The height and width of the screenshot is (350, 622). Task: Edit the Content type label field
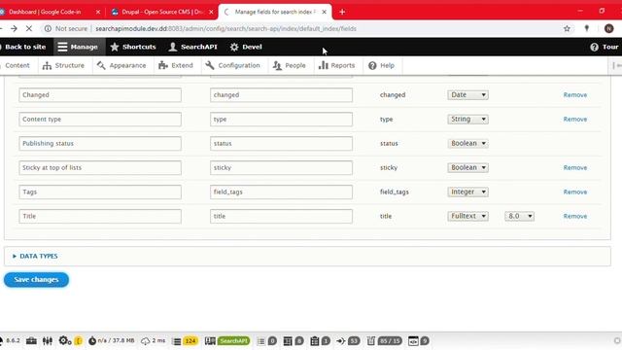tap(100, 119)
